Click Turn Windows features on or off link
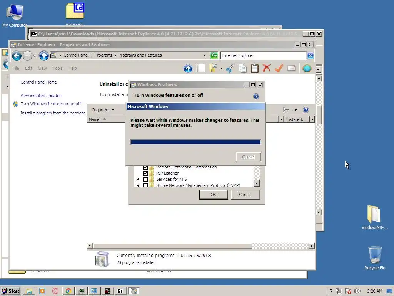 (x=51, y=104)
